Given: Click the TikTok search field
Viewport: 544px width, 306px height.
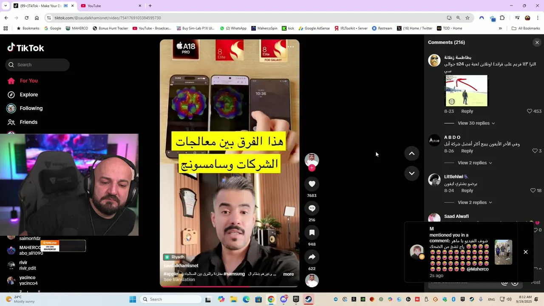Looking at the screenshot, I should click(x=37, y=65).
